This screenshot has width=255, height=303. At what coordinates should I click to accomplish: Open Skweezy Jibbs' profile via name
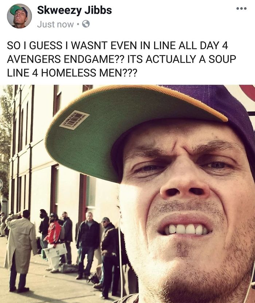tap(74, 10)
